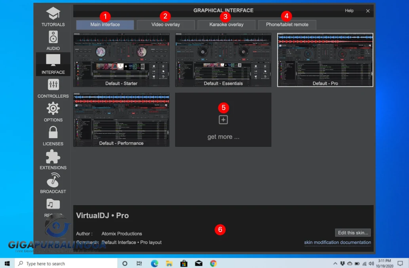Viewport: 409px width, 268px height.
Task: Open the network tray icon
Action: click(x=364, y=264)
